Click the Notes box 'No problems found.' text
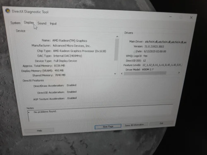The height and width of the screenshot is (155, 207). [45, 112]
